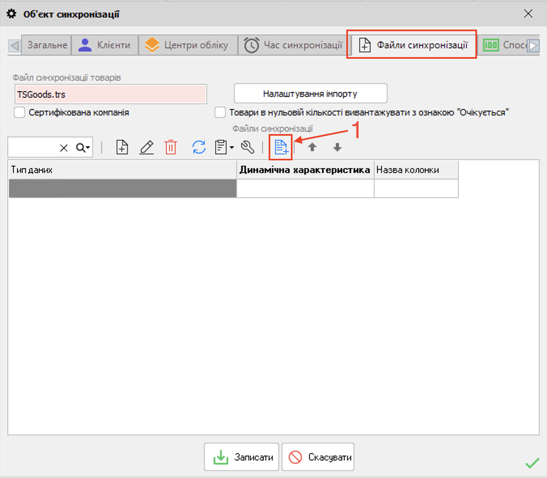Click the pencil edit icon
547x478 pixels.
click(x=146, y=147)
